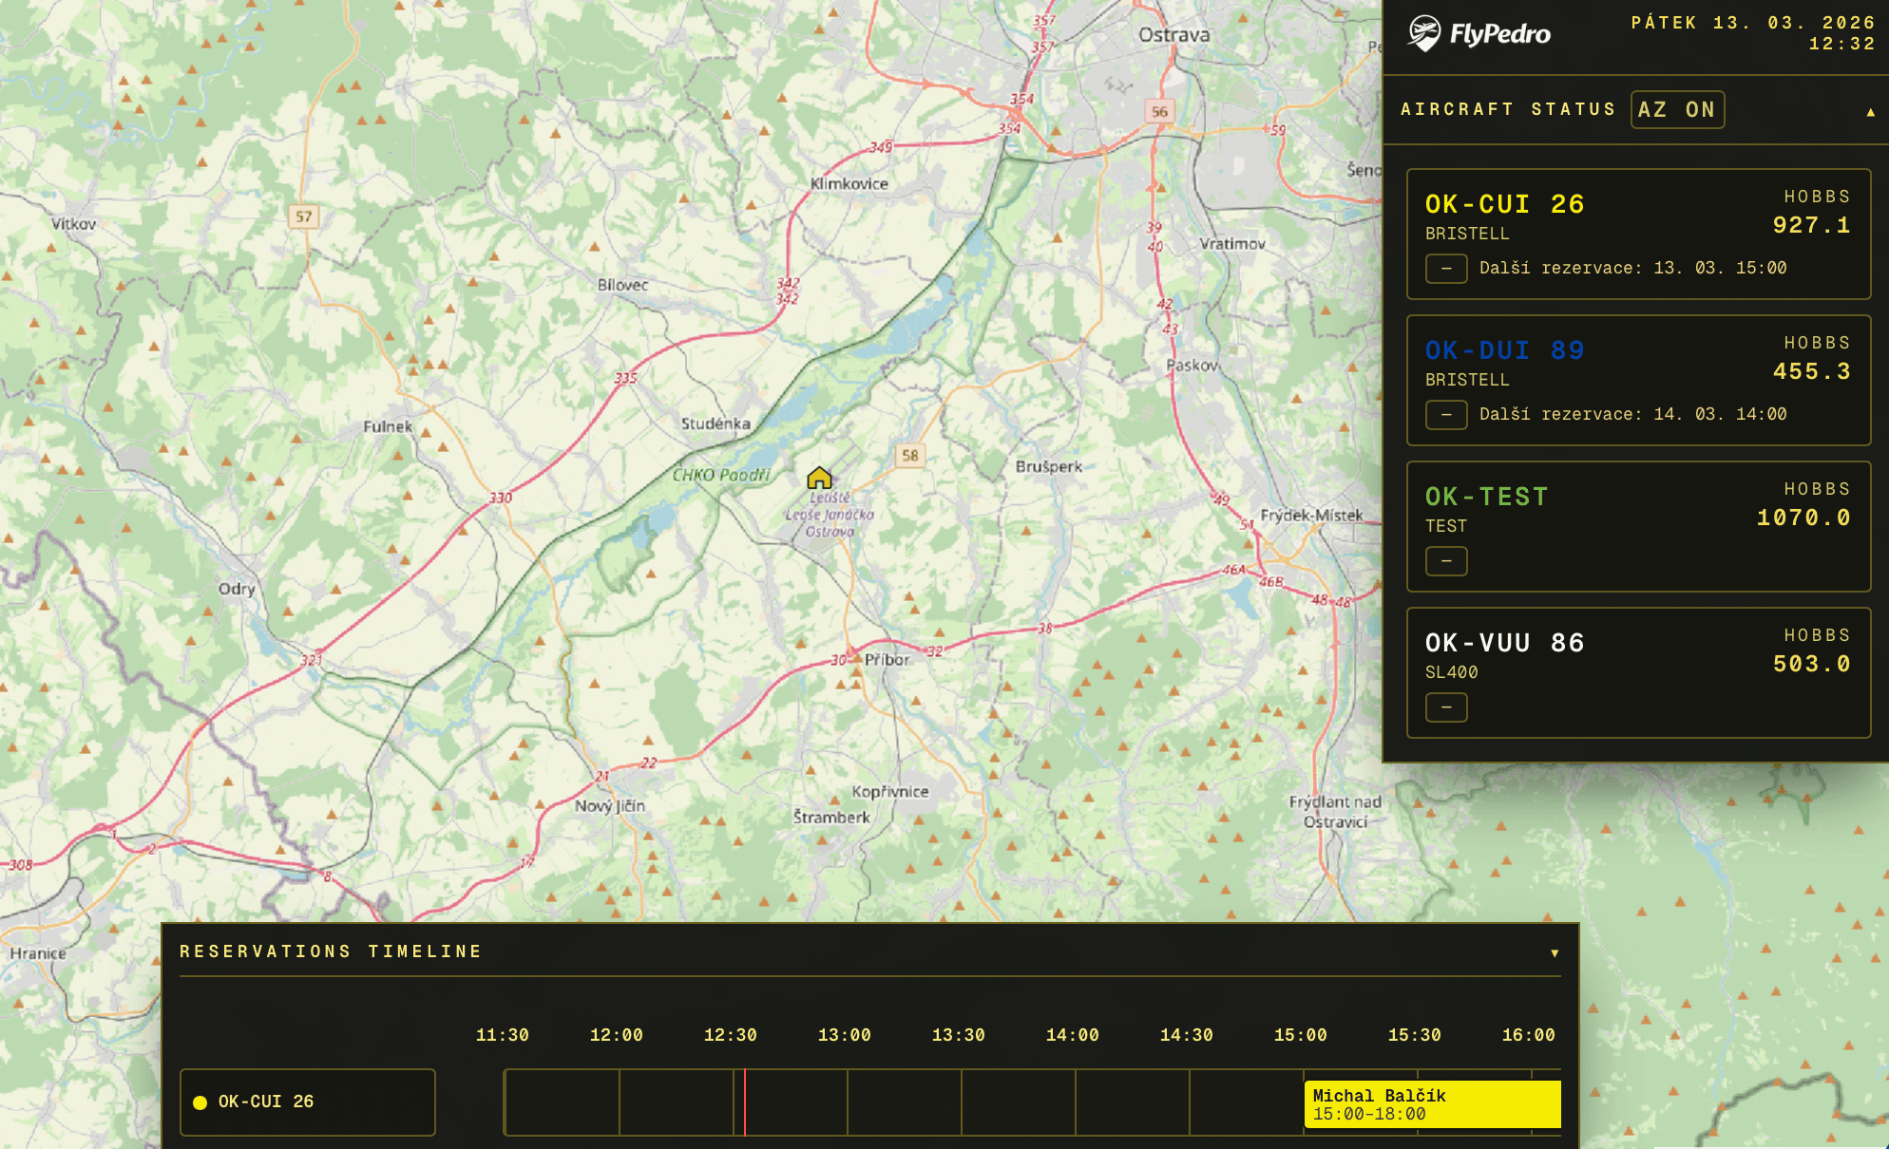Click the minus icon on the OK-DUI 89 card

1445,415
